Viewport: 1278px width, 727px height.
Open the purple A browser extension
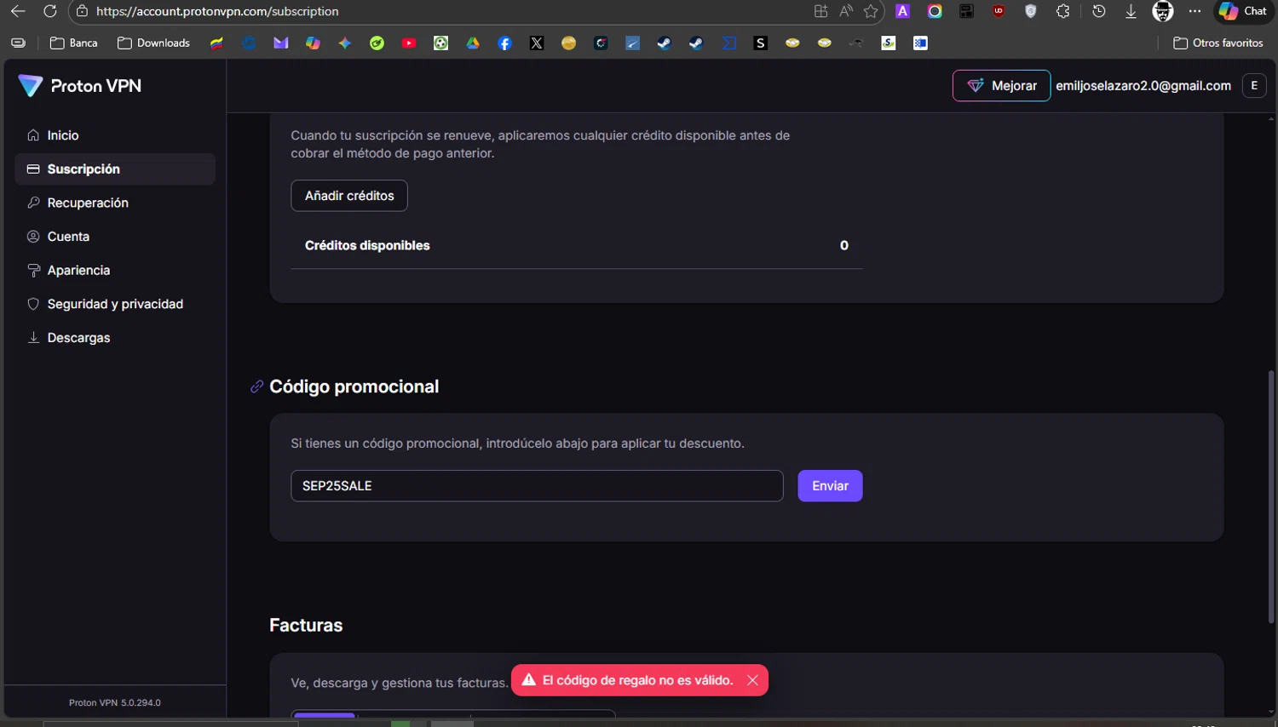tap(903, 11)
